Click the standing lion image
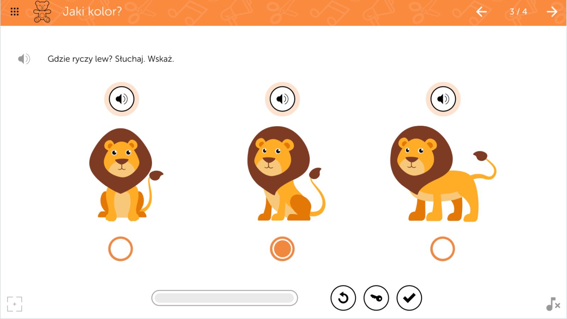 [x=443, y=174]
